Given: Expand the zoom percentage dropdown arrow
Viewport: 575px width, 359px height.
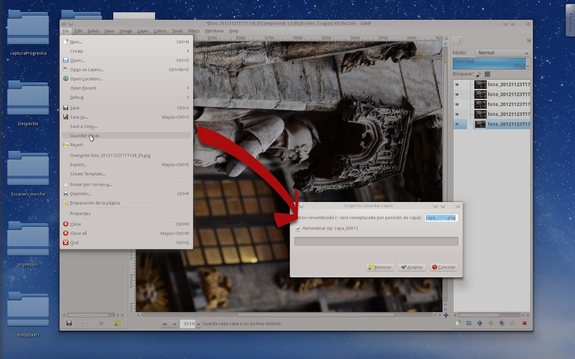Looking at the screenshot, I should tap(198, 324).
